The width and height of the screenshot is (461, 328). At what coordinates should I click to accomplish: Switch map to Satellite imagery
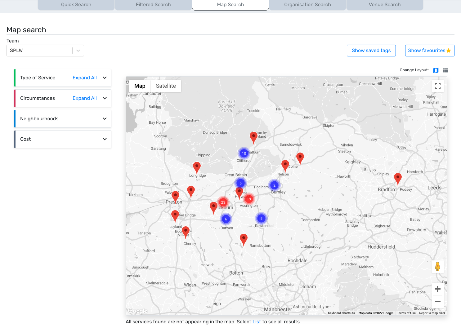tap(166, 86)
